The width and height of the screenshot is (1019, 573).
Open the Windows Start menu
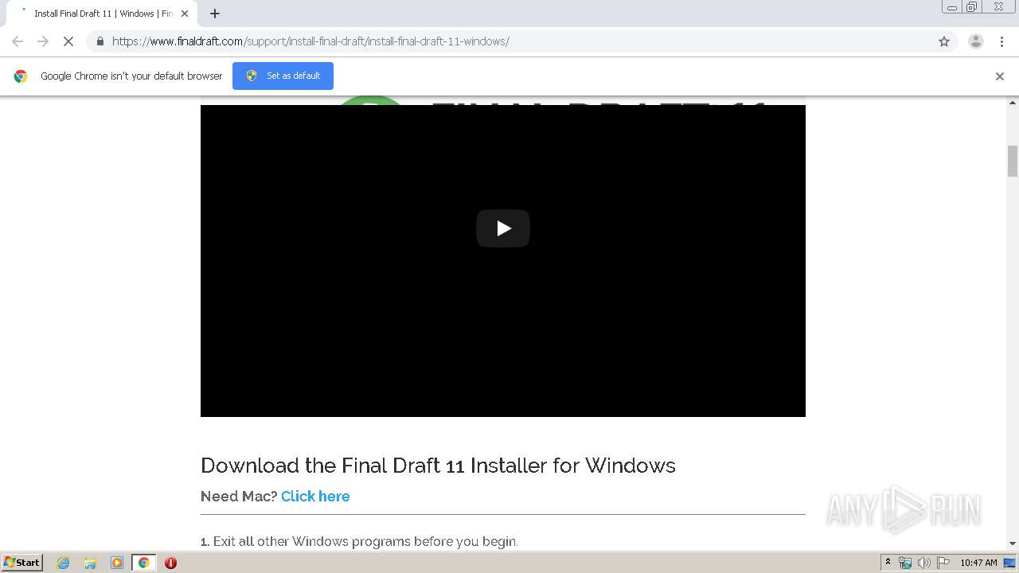click(x=22, y=563)
